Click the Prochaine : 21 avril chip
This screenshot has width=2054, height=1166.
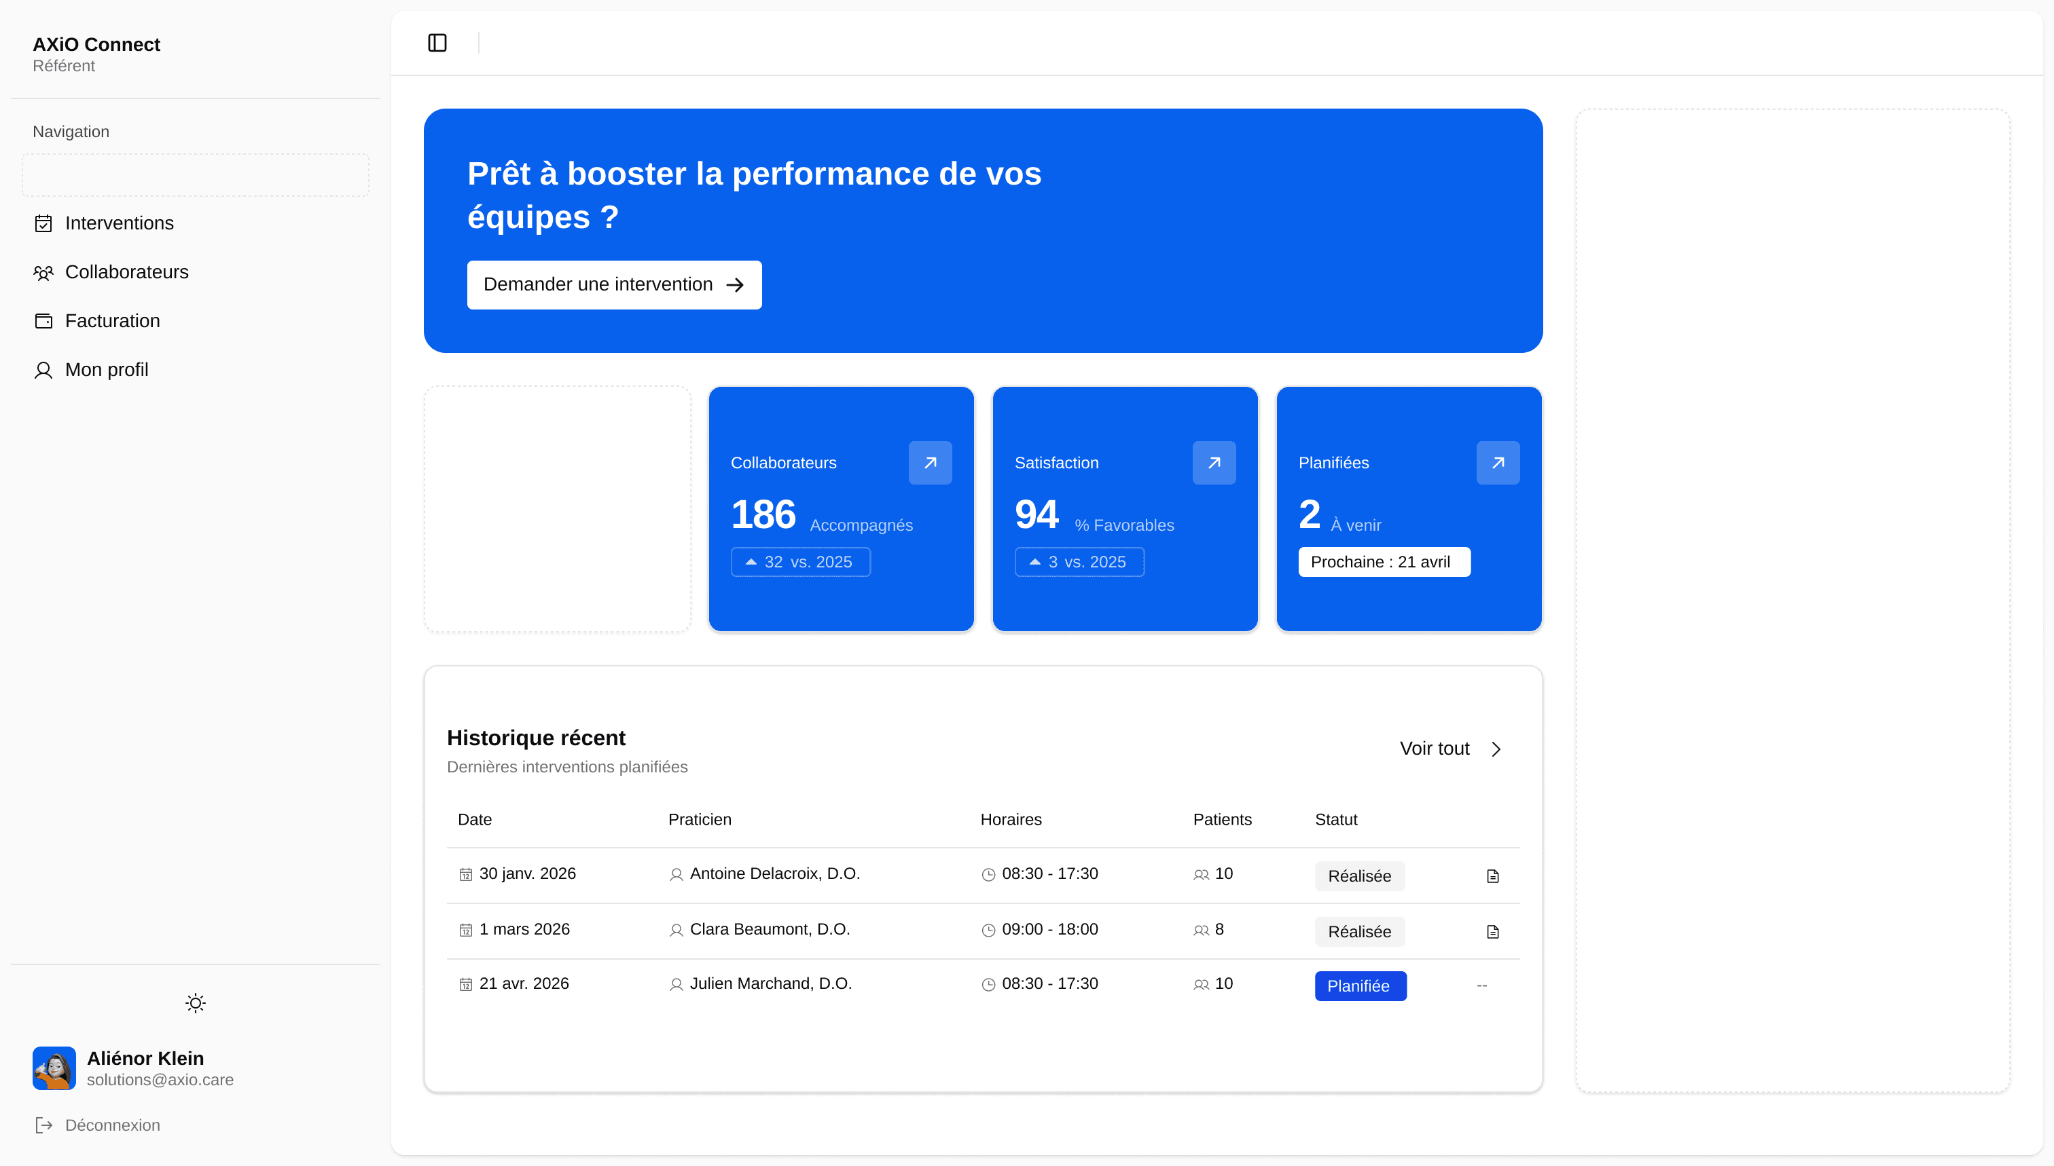point(1383,562)
